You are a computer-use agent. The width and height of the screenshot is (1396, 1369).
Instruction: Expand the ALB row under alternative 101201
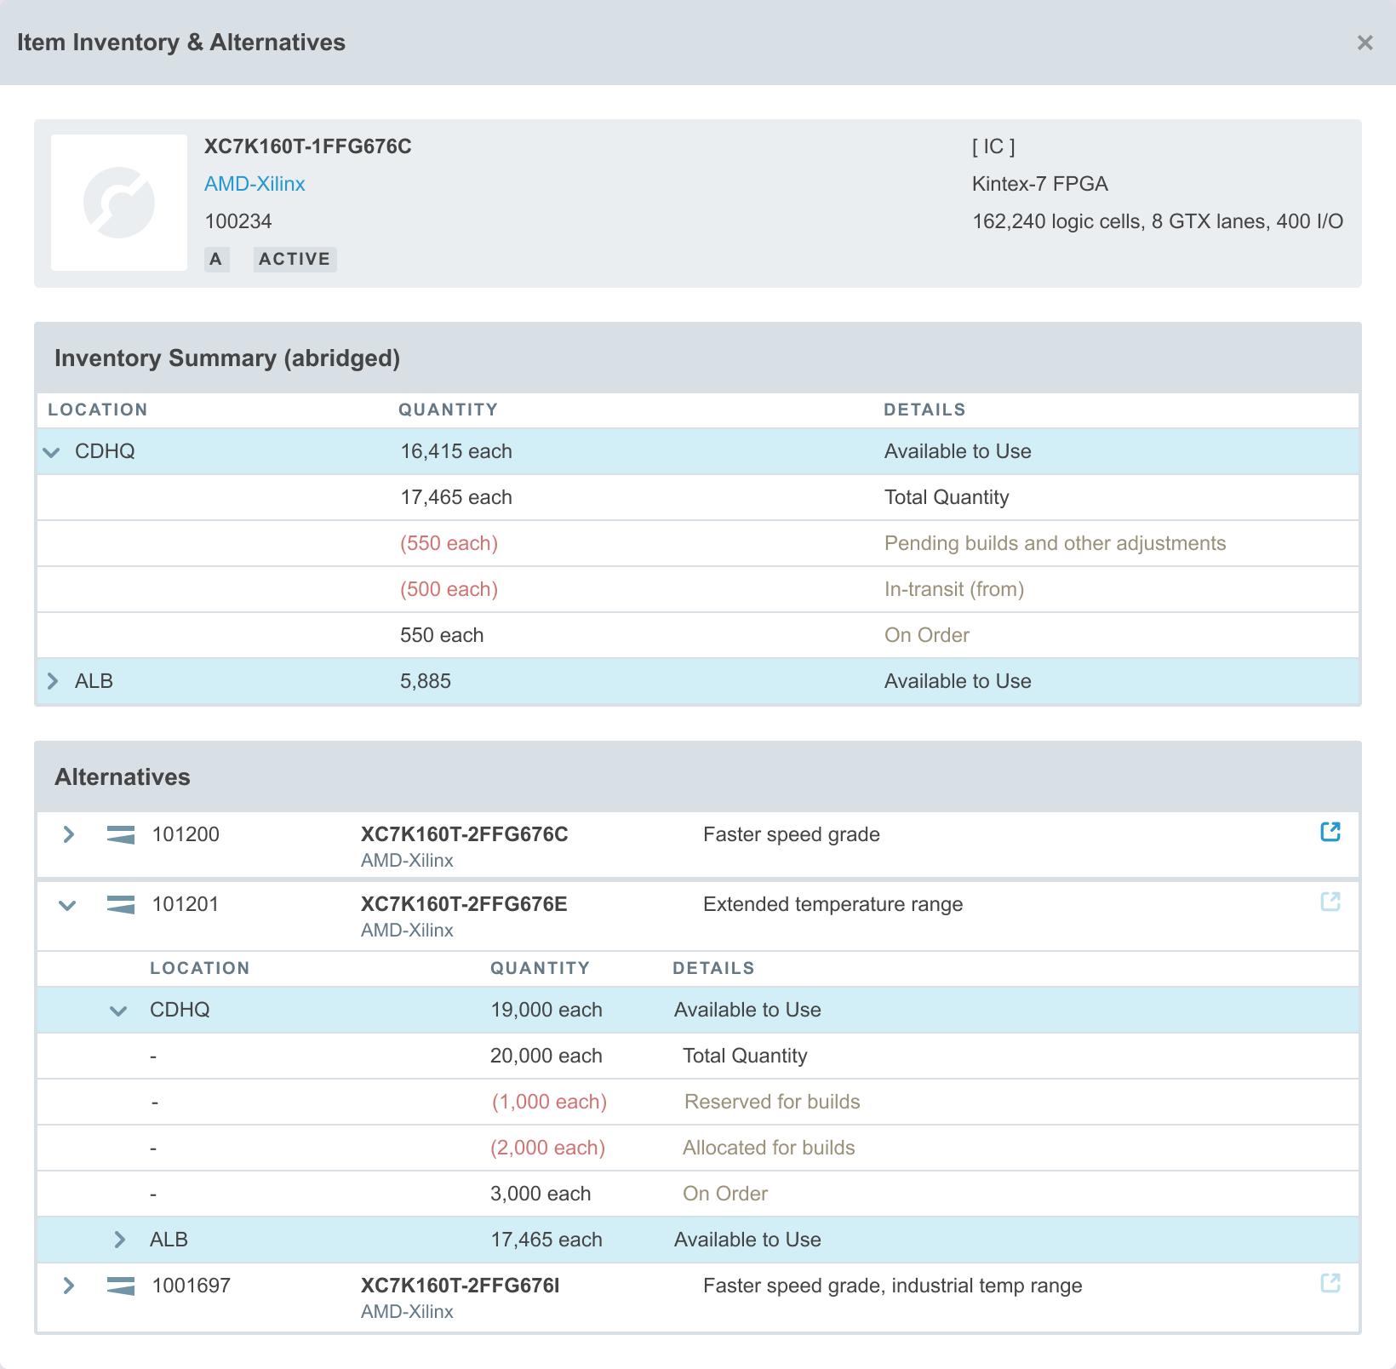[x=120, y=1240]
